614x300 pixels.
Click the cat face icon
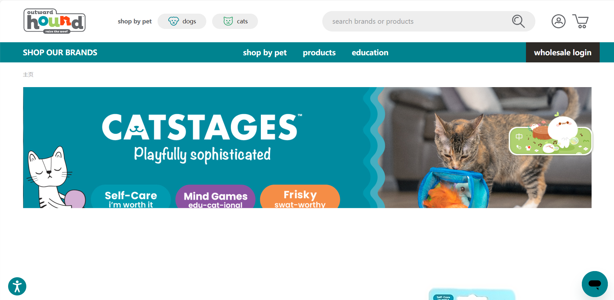228,21
